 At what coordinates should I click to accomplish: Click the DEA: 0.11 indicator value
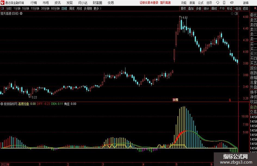(57, 104)
